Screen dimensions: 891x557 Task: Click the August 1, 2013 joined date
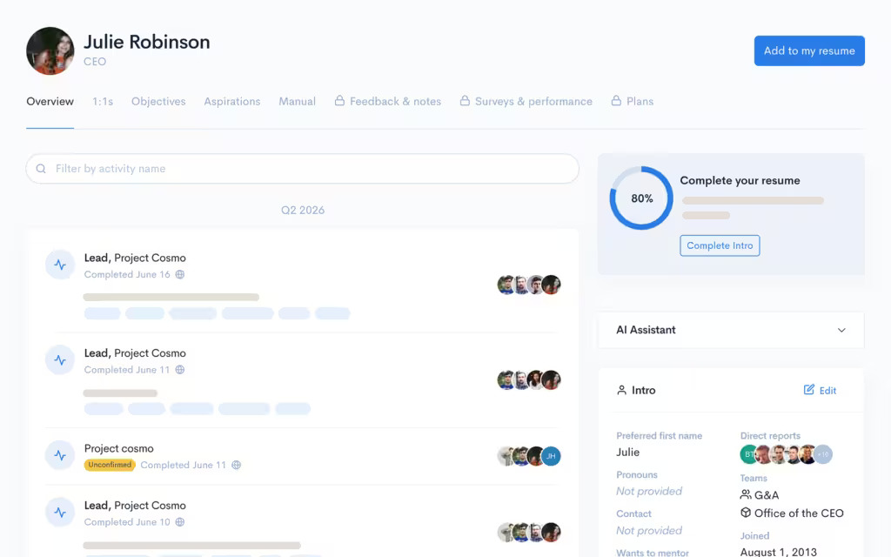(x=779, y=552)
